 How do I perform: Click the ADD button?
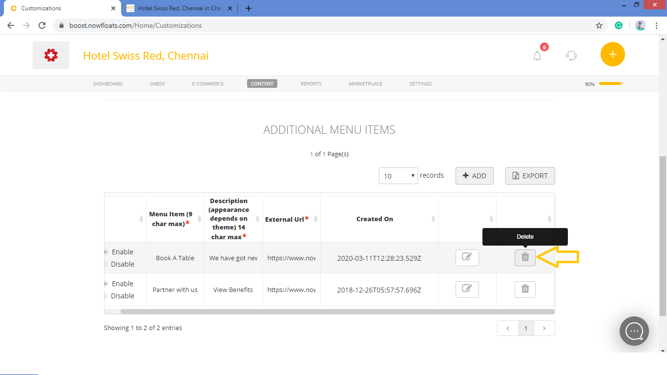(475, 176)
